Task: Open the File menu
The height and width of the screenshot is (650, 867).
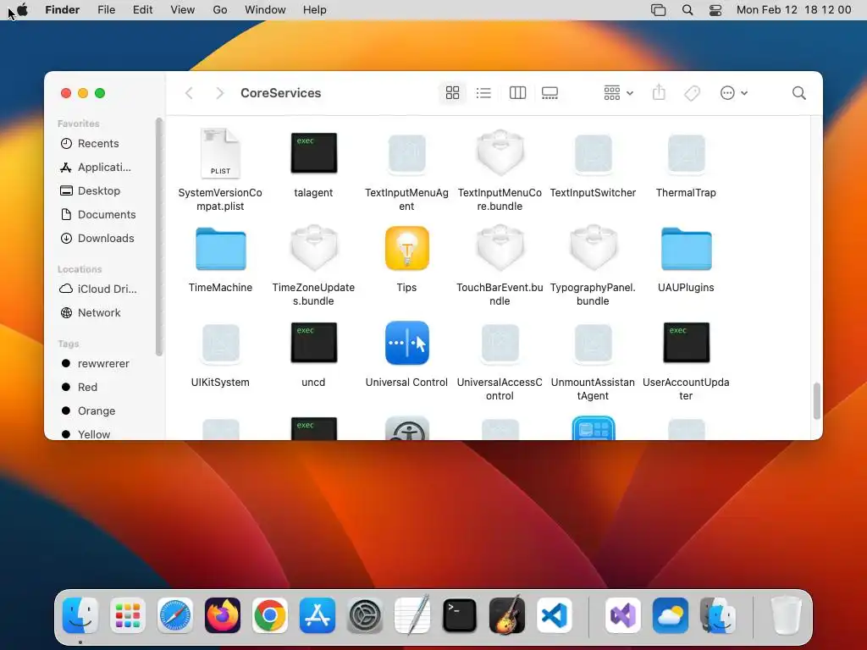Action: coord(106,10)
